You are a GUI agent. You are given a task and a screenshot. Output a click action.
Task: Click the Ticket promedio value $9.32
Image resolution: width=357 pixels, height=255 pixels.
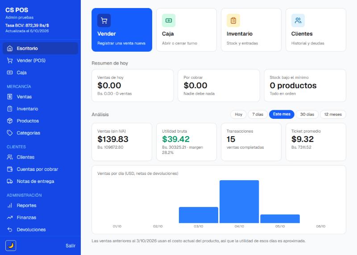[303, 139]
